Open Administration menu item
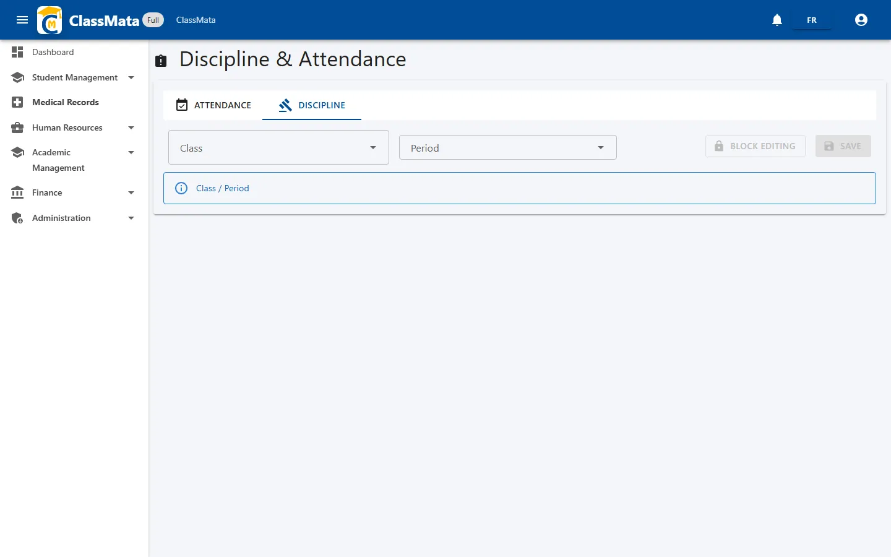The height and width of the screenshot is (557, 891). click(74, 218)
